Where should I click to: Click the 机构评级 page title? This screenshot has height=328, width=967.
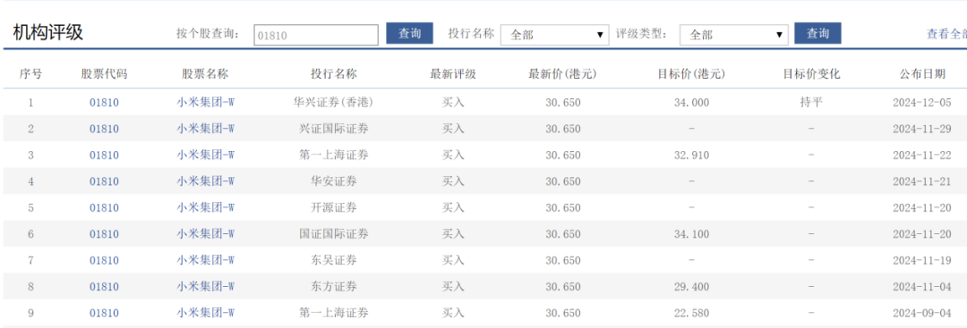click(47, 32)
